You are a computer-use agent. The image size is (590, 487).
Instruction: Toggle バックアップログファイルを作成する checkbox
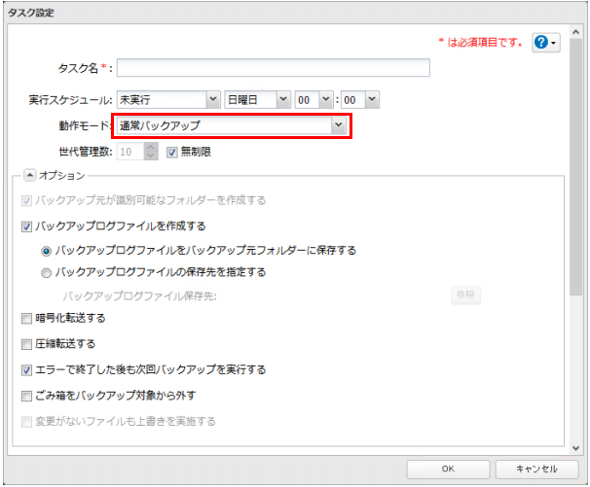(x=26, y=226)
